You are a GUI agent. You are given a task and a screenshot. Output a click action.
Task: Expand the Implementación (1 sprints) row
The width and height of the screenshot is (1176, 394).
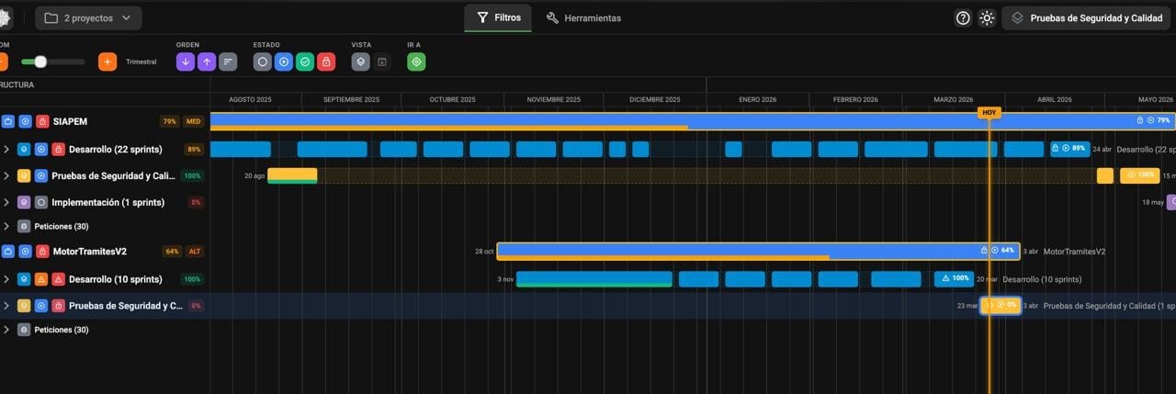click(6, 202)
